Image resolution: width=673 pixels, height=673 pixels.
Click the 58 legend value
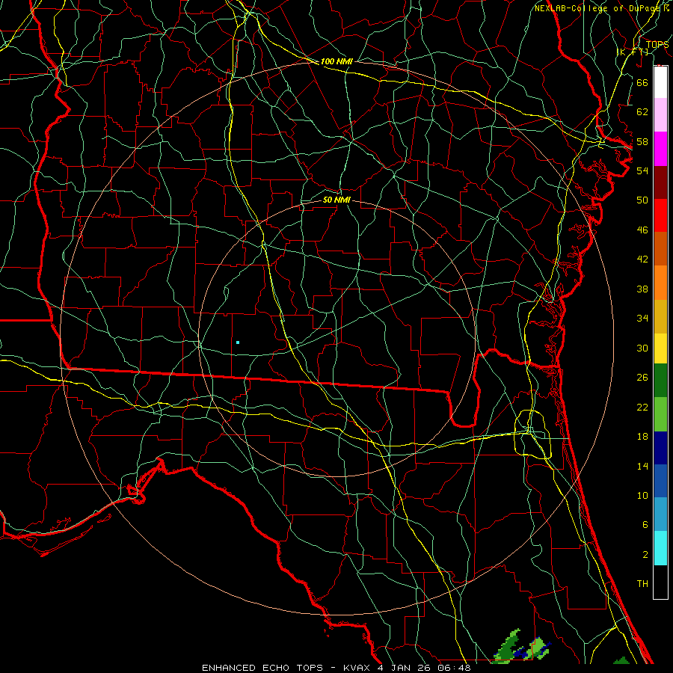(642, 141)
